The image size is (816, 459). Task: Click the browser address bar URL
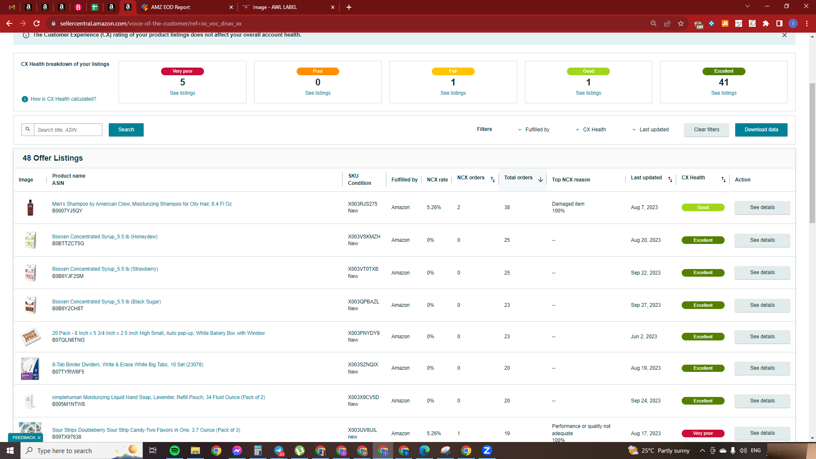click(x=151, y=23)
